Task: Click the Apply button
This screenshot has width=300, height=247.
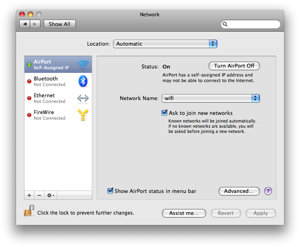Action: 261,213
